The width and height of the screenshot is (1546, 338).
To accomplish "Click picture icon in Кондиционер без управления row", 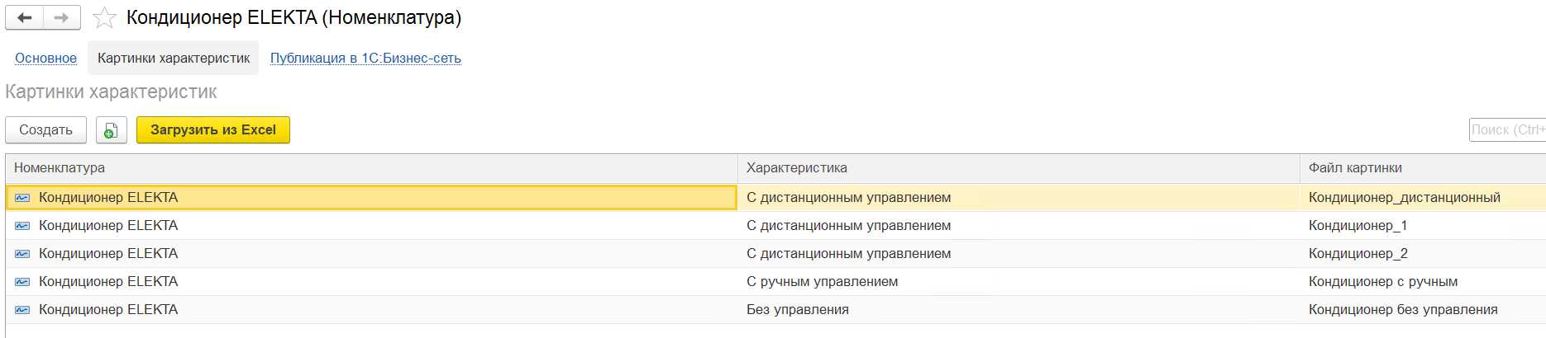I will coord(22,310).
